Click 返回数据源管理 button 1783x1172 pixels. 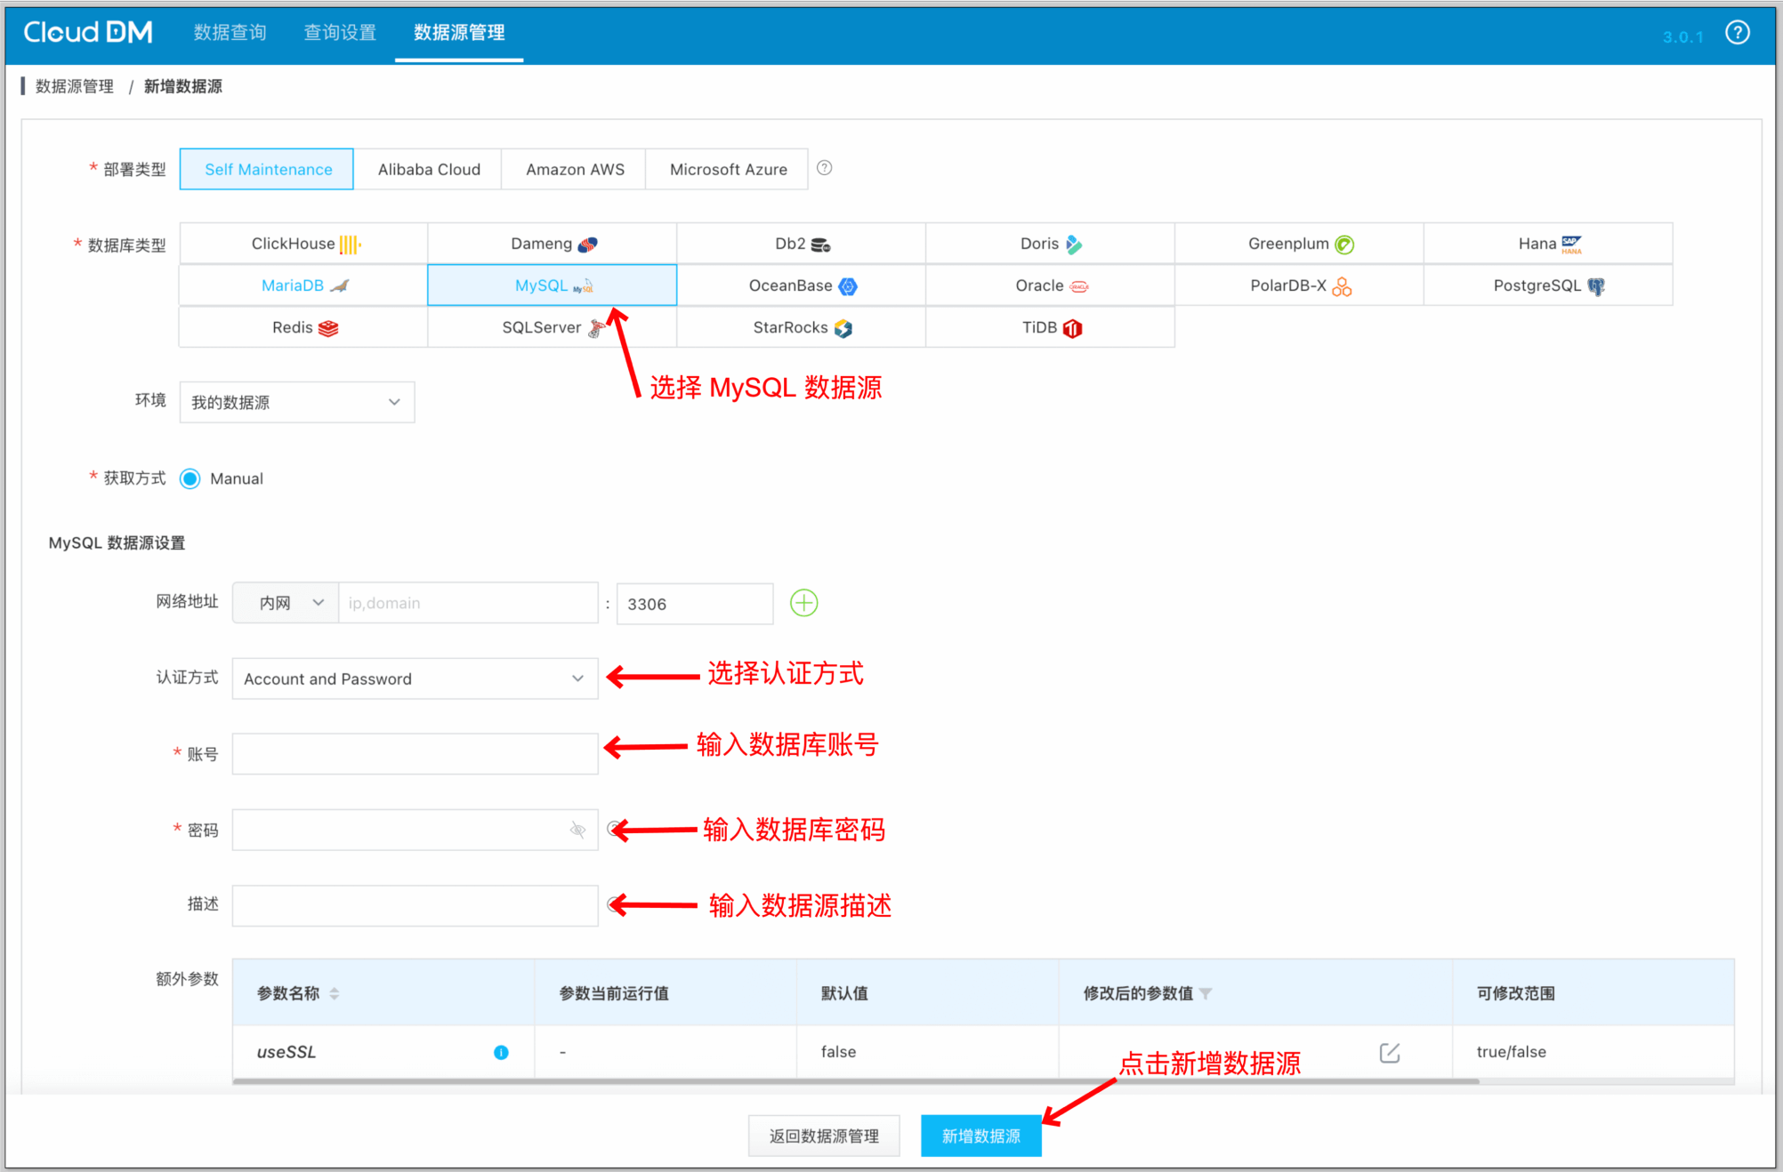(x=823, y=1136)
